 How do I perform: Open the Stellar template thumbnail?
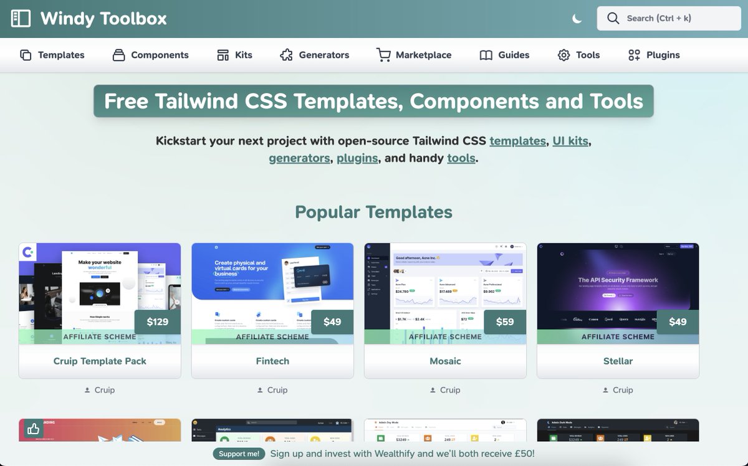(x=618, y=293)
